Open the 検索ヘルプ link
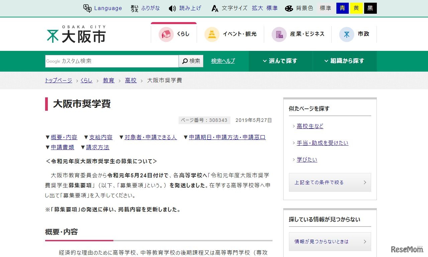This screenshot has width=428, height=257. 223,61
